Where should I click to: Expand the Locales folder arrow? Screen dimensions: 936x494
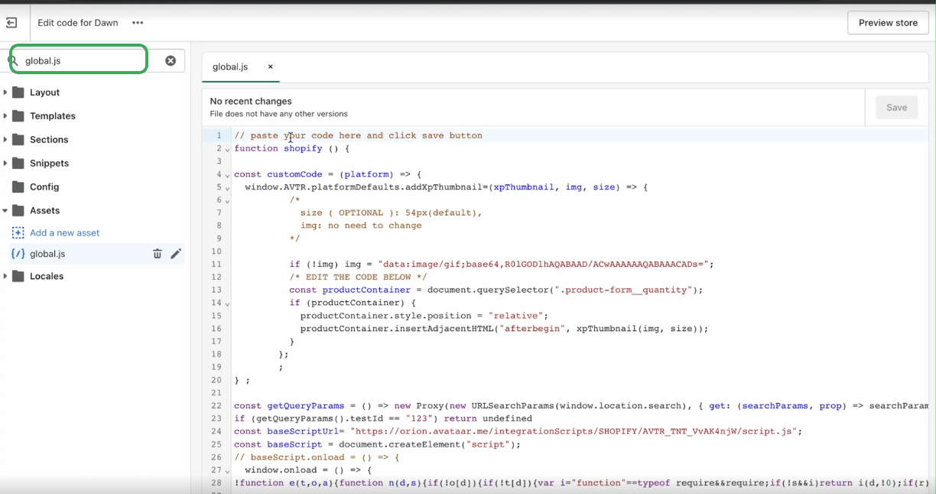(5, 277)
